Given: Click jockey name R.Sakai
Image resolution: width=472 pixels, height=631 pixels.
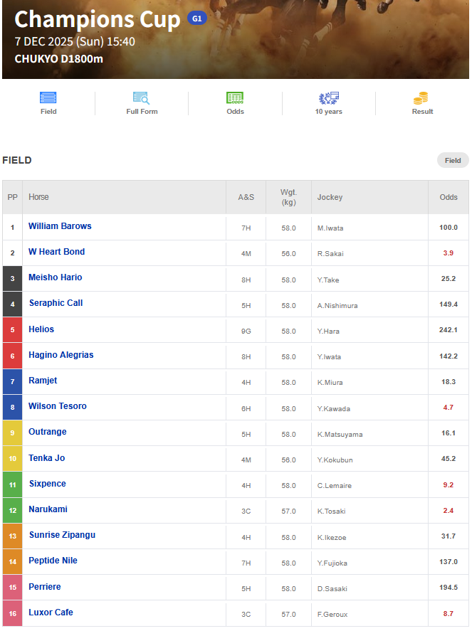Looking at the screenshot, I should [330, 254].
